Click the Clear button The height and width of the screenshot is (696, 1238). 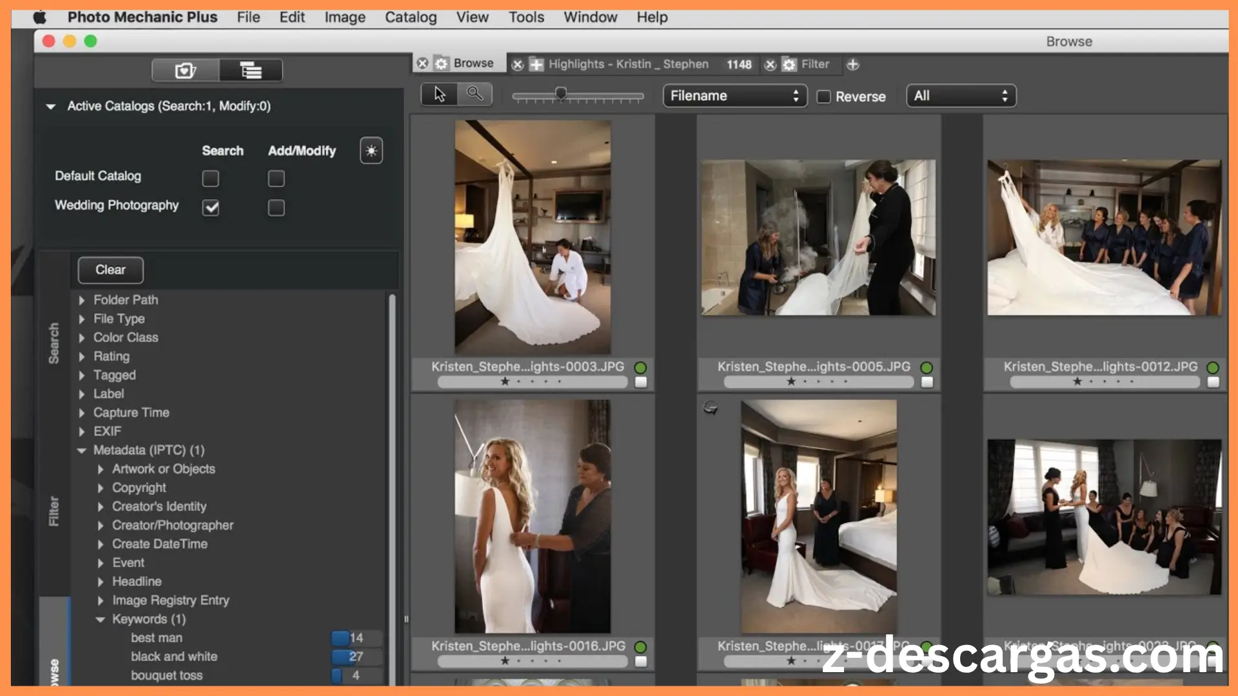[111, 270]
